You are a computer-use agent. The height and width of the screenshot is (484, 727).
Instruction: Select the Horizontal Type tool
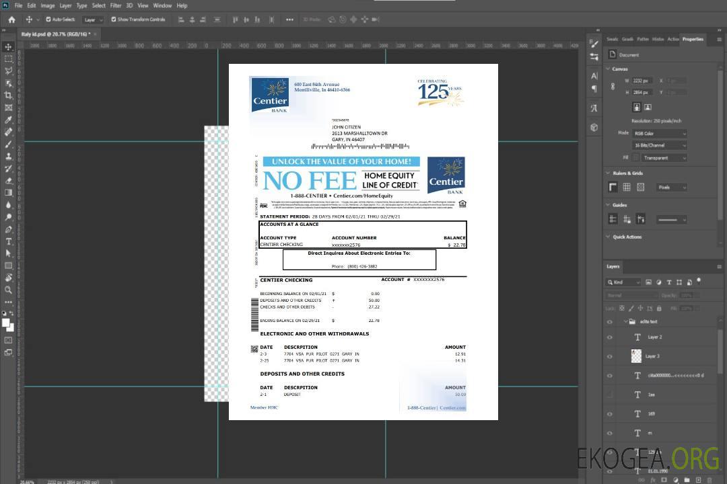(x=8, y=241)
